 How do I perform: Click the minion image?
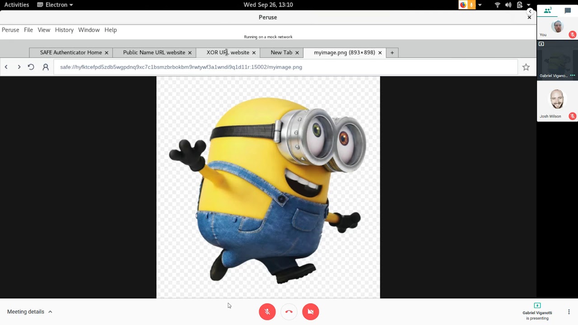[x=268, y=187]
